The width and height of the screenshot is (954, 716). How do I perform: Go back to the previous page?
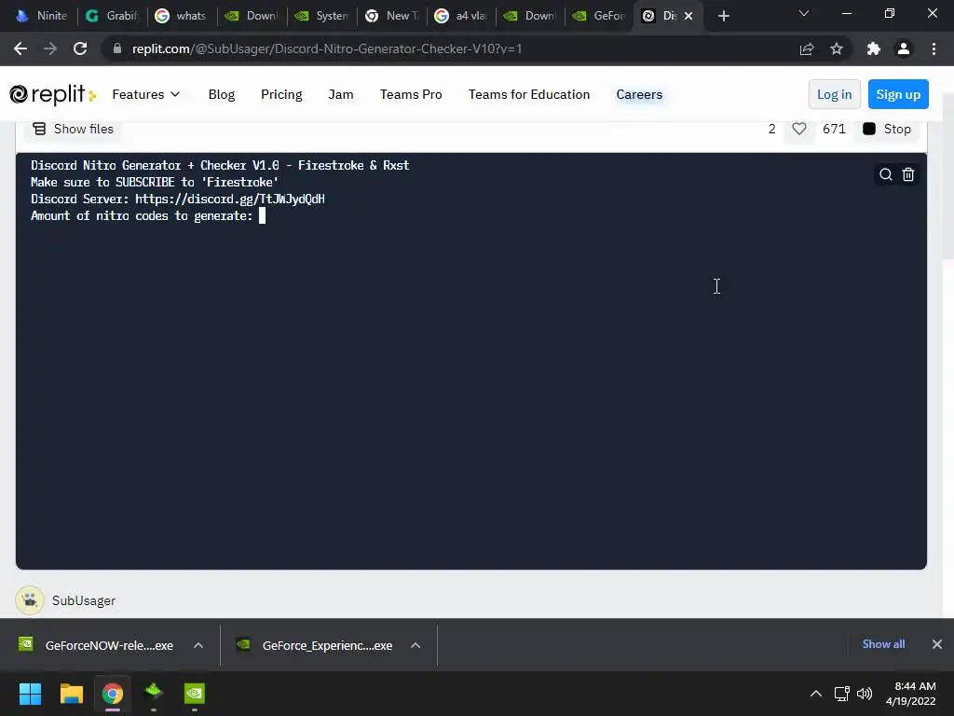click(x=20, y=48)
